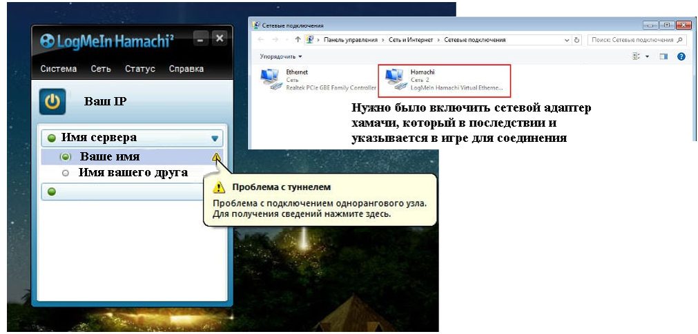
Task: Click the green dot beside Имя сервера
Action: tap(52, 138)
